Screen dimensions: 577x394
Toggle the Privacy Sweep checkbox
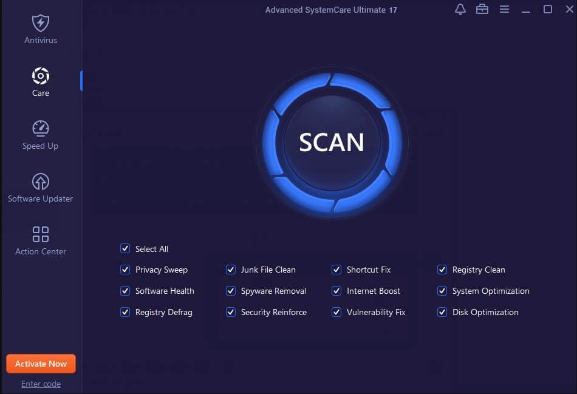tap(125, 270)
